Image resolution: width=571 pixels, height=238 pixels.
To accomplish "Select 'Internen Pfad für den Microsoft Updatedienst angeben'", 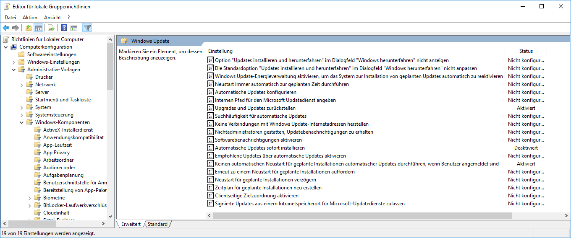I will (275, 100).
